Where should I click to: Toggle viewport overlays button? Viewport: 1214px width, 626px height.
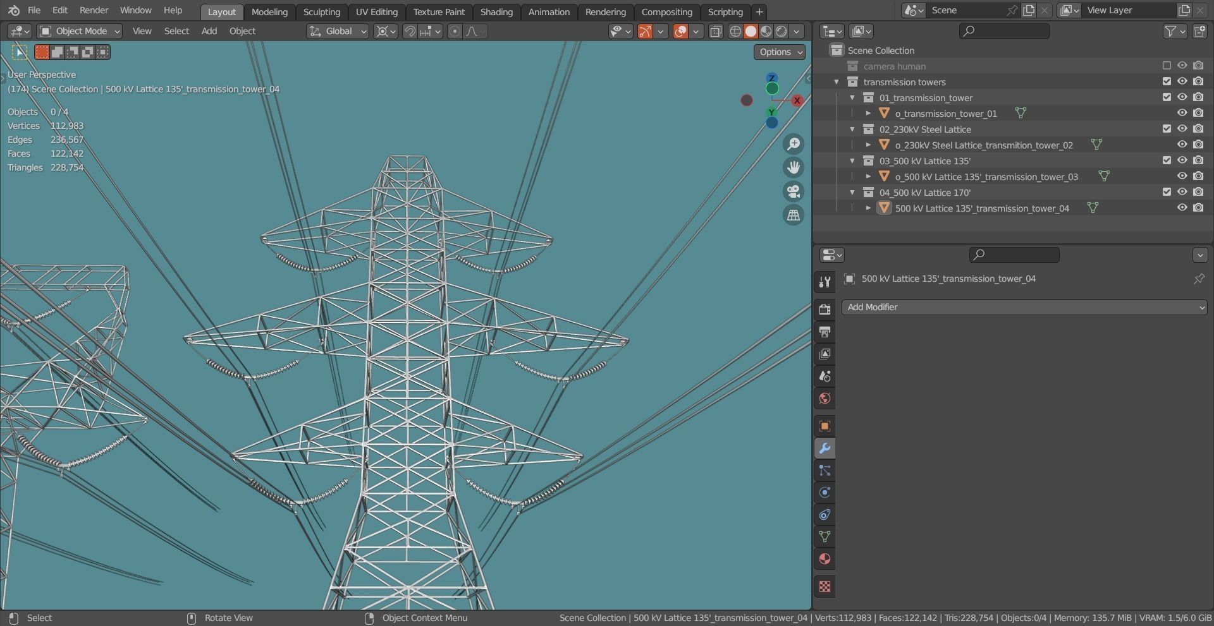pos(680,31)
